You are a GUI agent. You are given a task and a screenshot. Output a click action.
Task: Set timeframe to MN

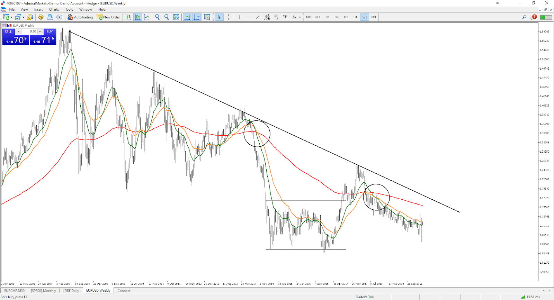click(x=374, y=17)
